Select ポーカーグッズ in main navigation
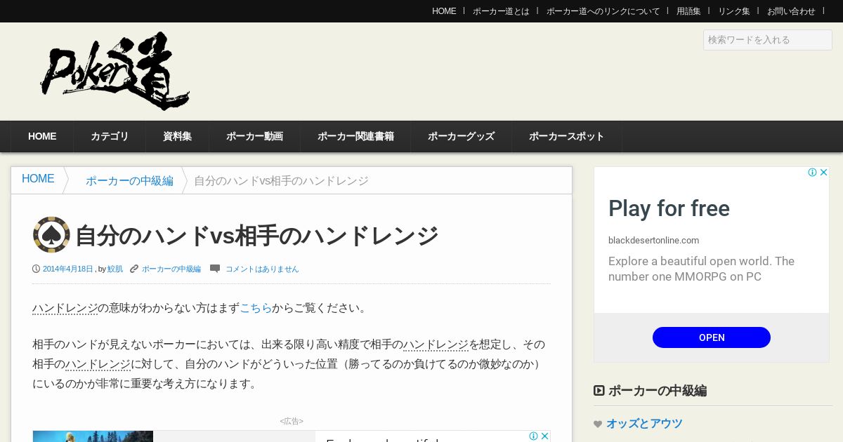 461,137
